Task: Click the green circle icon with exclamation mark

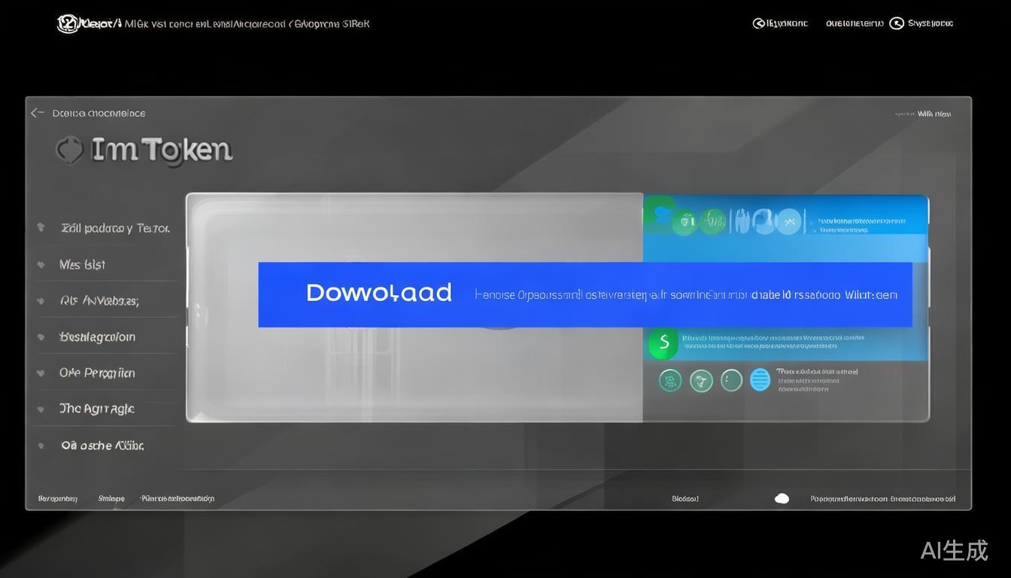Action: point(731,380)
